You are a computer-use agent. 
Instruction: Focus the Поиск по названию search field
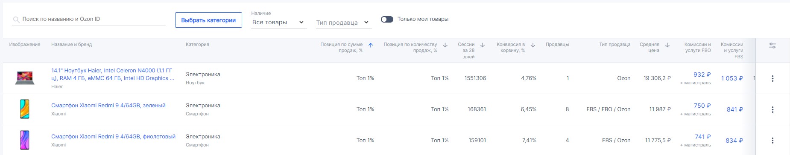pos(88,19)
